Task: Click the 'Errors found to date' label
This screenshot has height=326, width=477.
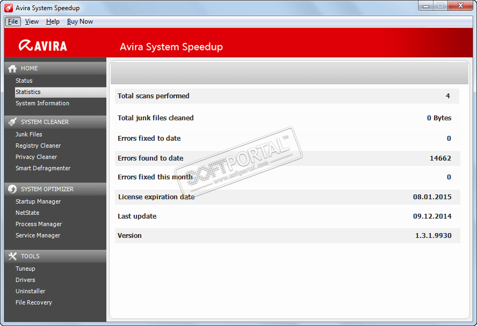Action: tap(150, 158)
